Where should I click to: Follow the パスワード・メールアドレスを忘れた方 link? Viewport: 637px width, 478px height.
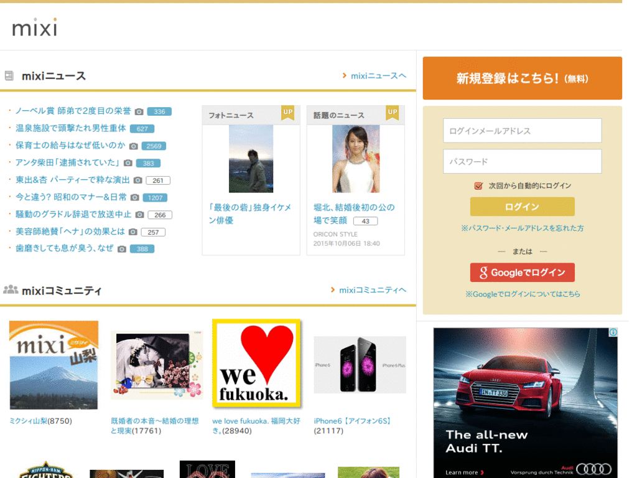(522, 228)
